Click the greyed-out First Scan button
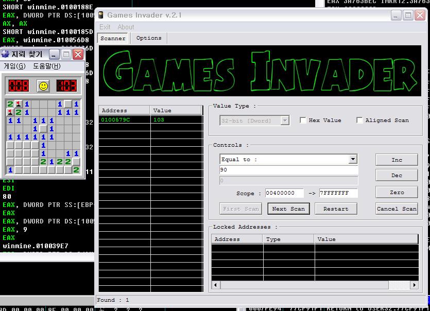 (241, 209)
